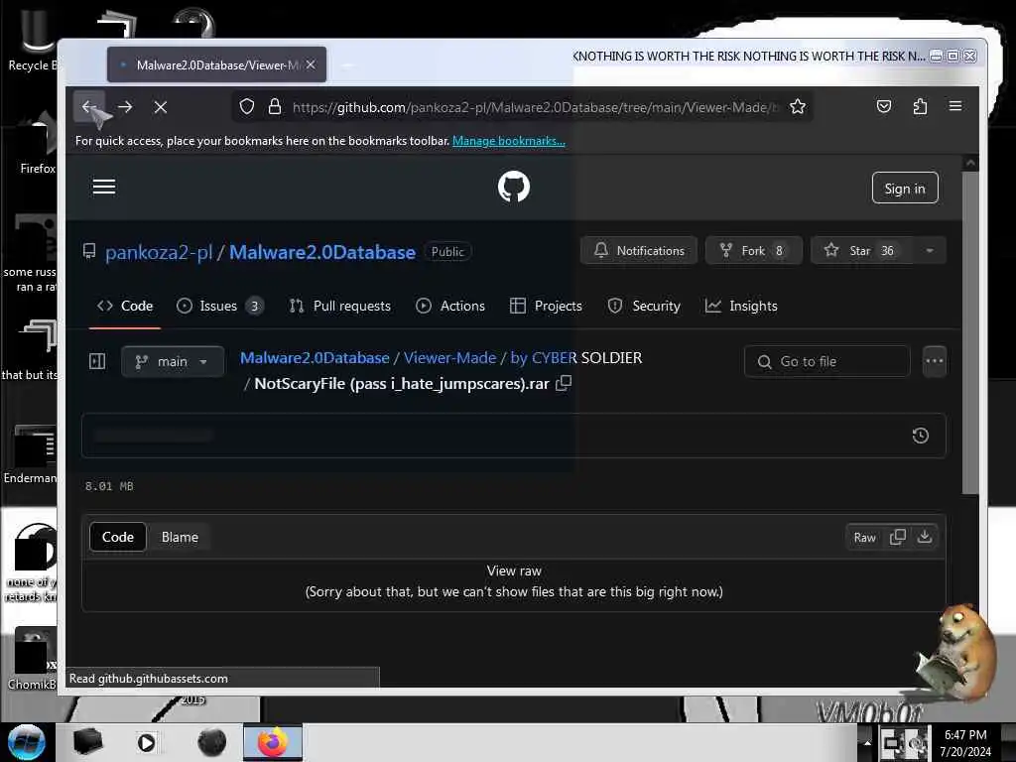The height and width of the screenshot is (762, 1016).
Task: View site security via padlock icon
Action: pos(275,107)
